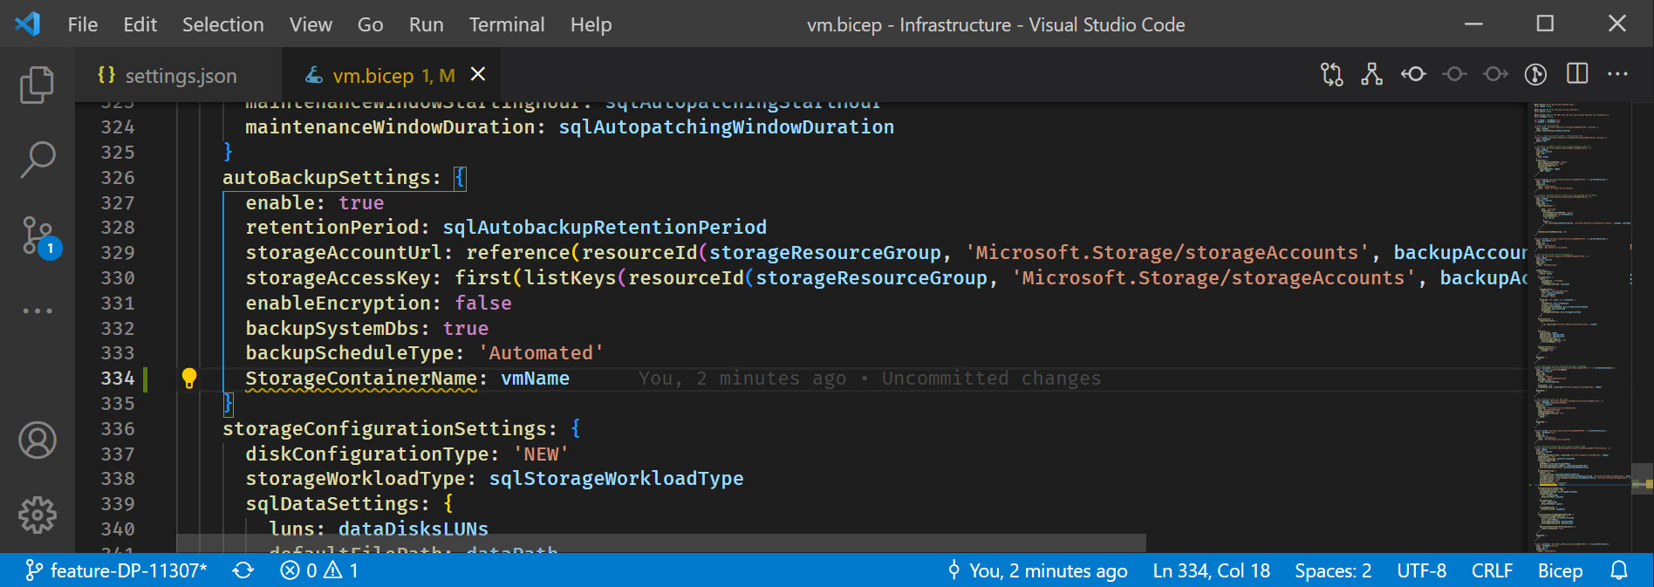Image resolution: width=1654 pixels, height=587 pixels.
Task: Change end-of-line sequence via CRLF
Action: coord(1492,570)
